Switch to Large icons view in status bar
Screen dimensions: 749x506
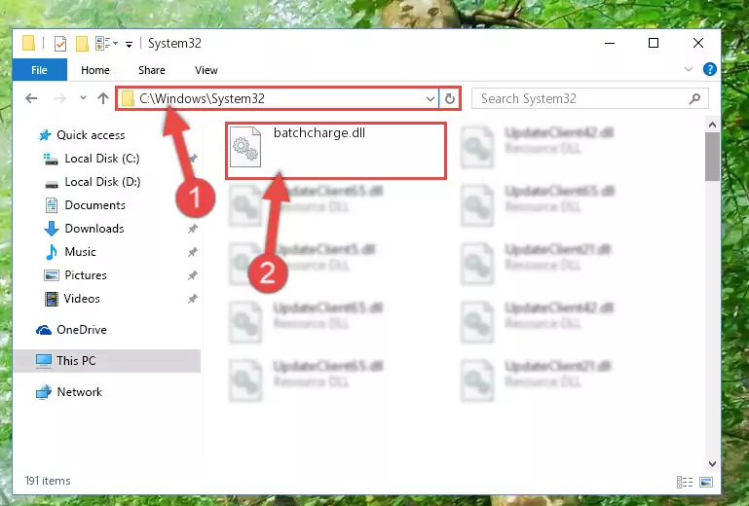point(706,482)
